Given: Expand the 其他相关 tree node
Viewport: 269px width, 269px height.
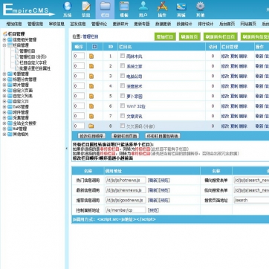Looking at the screenshot, I should (4, 134).
